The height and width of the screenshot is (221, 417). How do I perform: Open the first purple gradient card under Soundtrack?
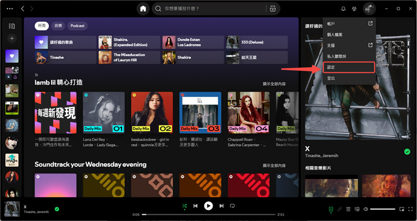(x=56, y=185)
